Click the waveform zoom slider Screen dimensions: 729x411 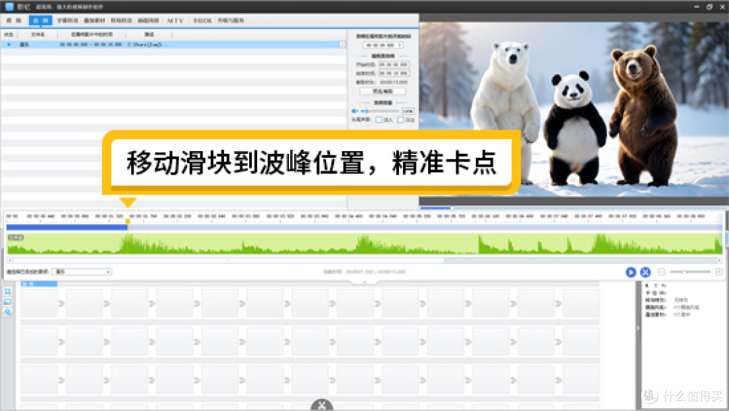click(691, 271)
